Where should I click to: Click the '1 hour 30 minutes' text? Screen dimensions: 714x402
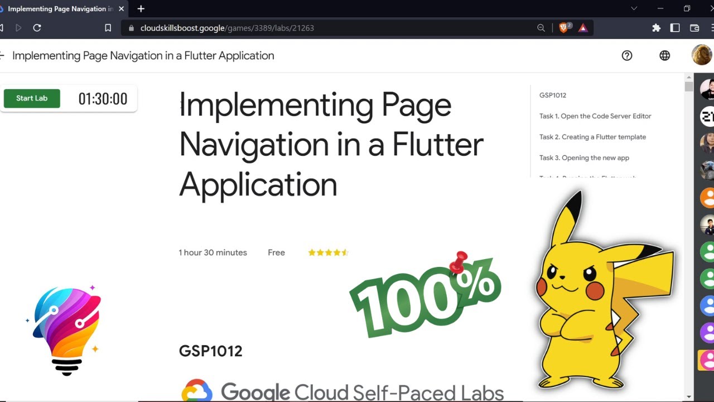tap(213, 252)
